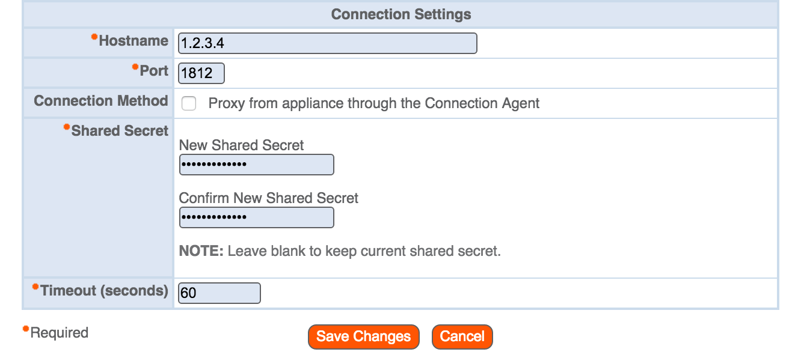Click inside the Port field
This screenshot has height=364, width=801.
click(200, 73)
